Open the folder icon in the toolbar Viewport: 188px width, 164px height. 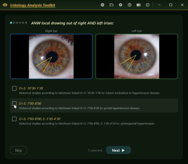tap(112, 5)
